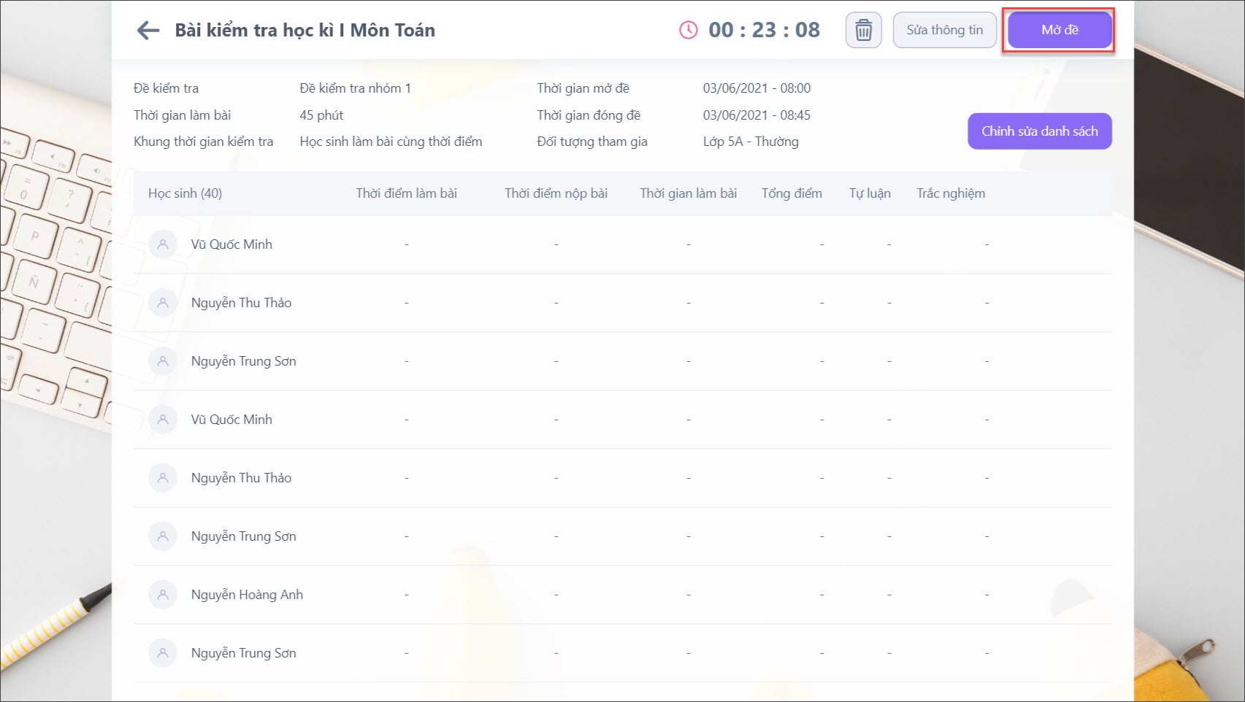Click 'Đề kiểm tra nhóm 1' value
1245x702 pixels.
[355, 88]
